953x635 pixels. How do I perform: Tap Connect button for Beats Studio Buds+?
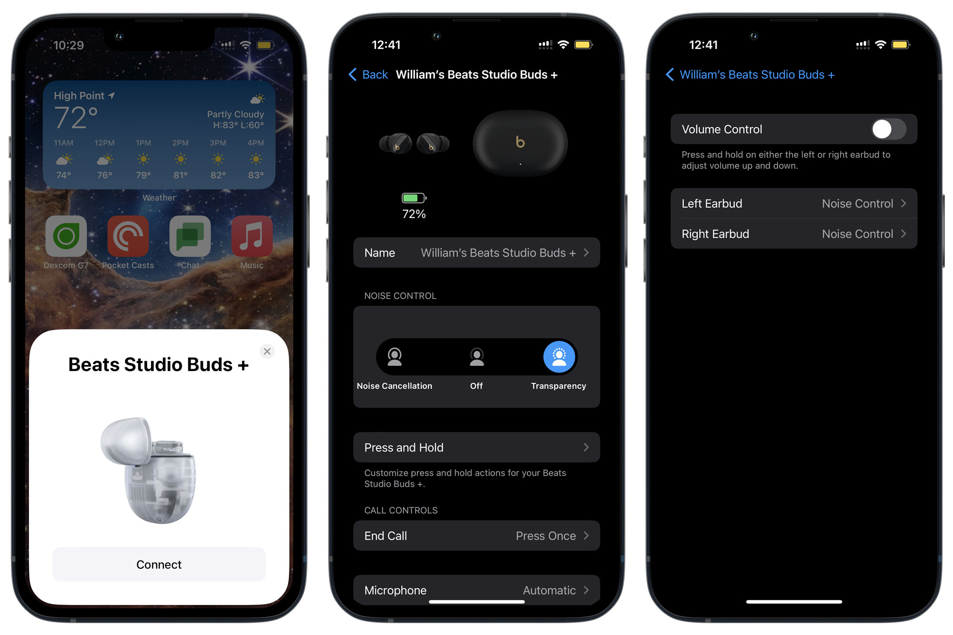[158, 565]
